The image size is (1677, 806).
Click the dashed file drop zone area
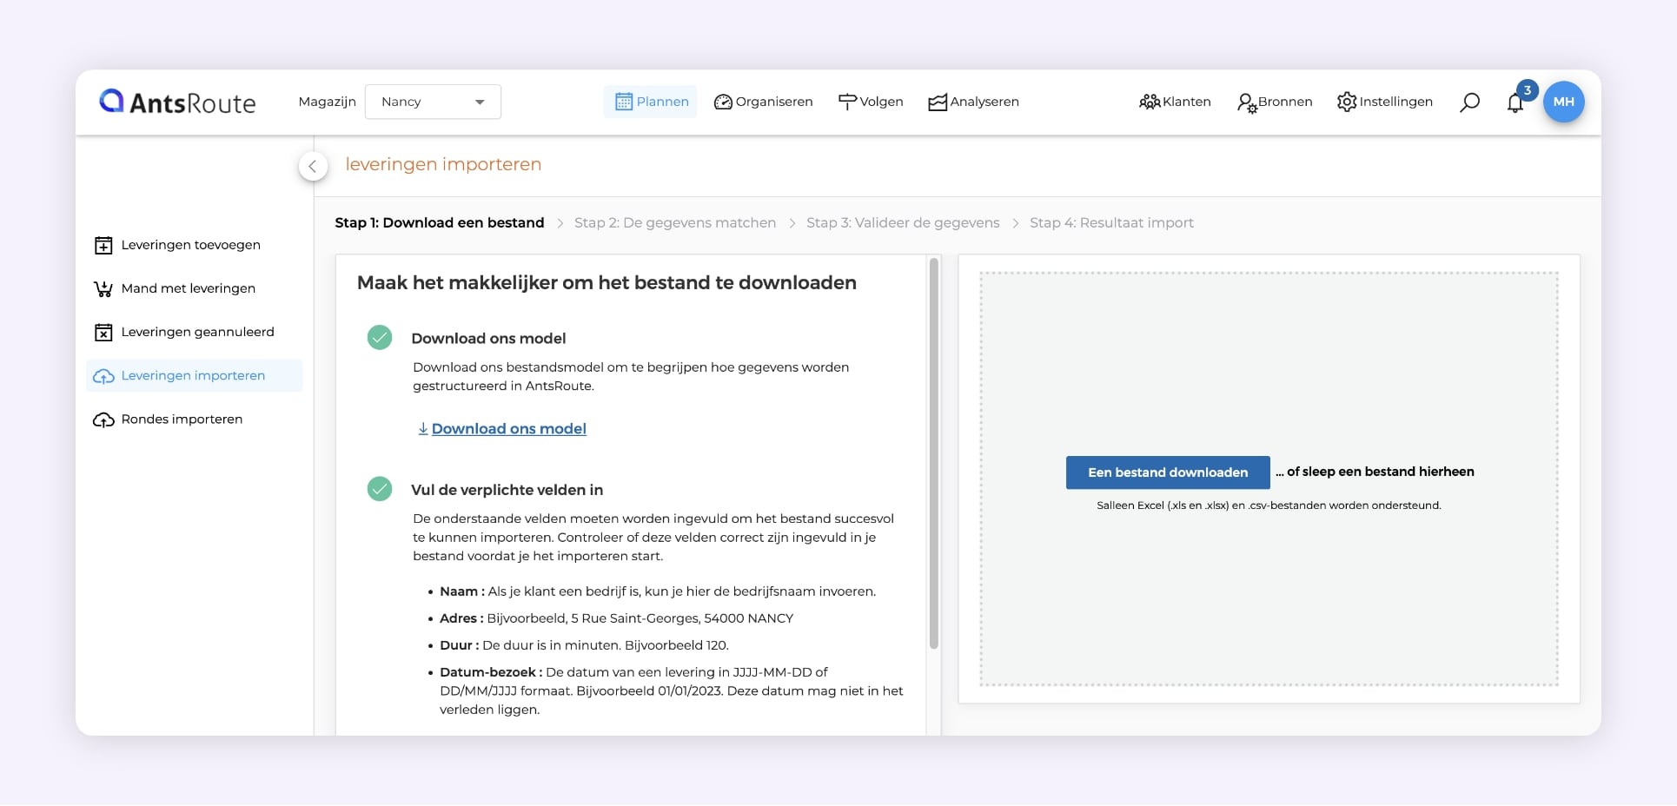click(1269, 365)
